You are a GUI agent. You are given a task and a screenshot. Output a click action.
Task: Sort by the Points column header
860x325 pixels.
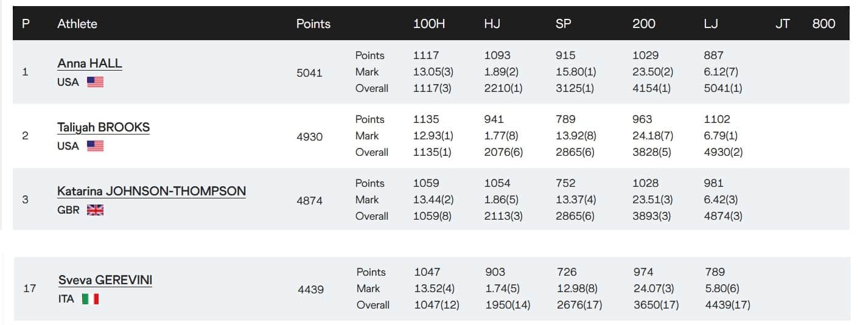point(313,24)
